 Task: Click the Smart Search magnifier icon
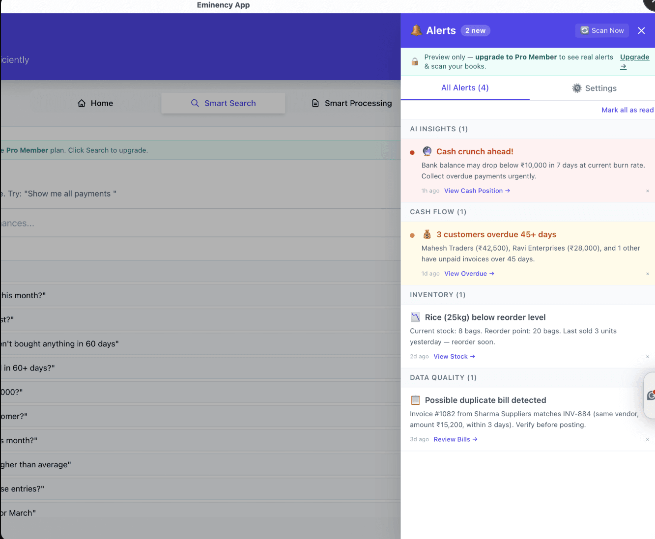coord(195,103)
